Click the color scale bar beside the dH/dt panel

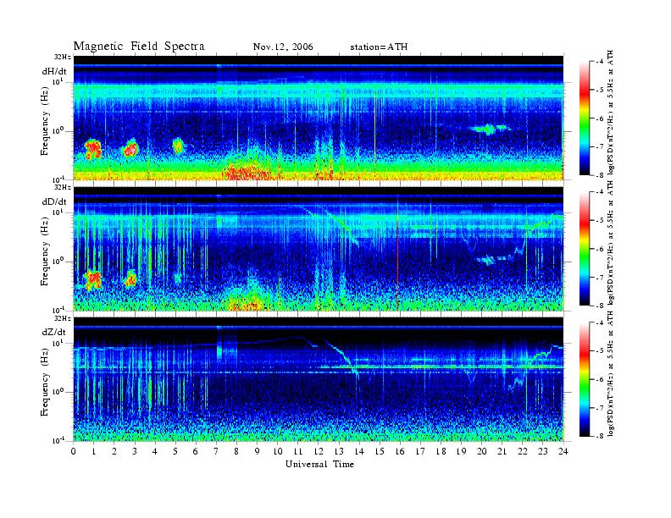585,118
